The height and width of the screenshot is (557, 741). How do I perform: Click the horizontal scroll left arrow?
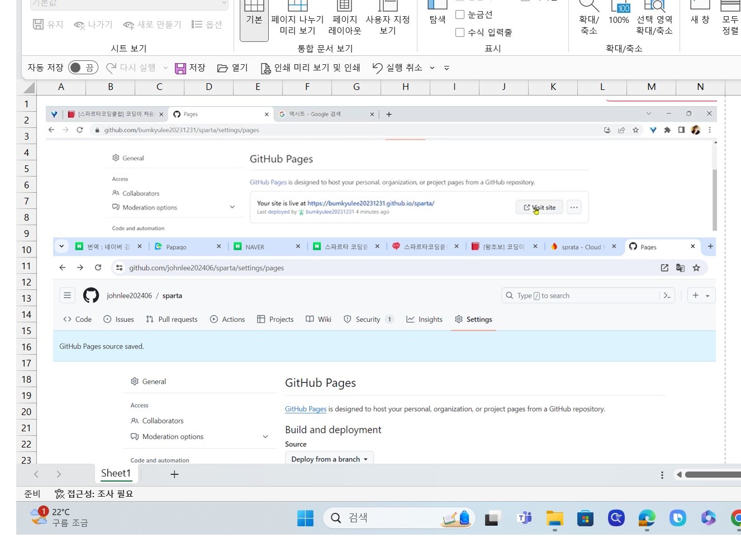(679, 475)
